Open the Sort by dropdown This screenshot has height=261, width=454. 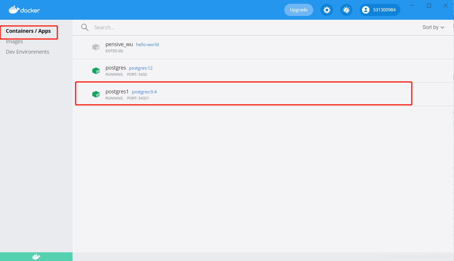[x=433, y=27]
